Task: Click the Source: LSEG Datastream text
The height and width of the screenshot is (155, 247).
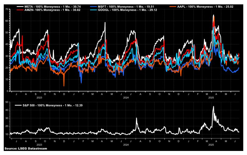Action: tap(26, 148)
